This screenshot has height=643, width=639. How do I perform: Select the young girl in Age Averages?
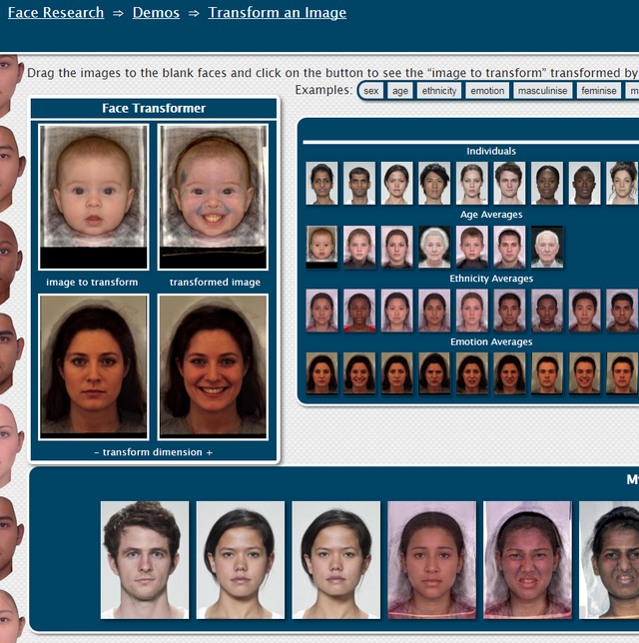[359, 247]
